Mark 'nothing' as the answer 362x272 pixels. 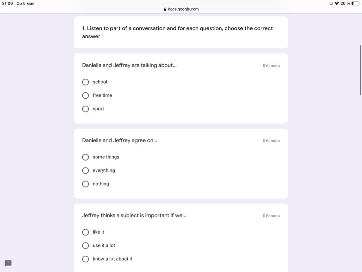tap(86, 184)
